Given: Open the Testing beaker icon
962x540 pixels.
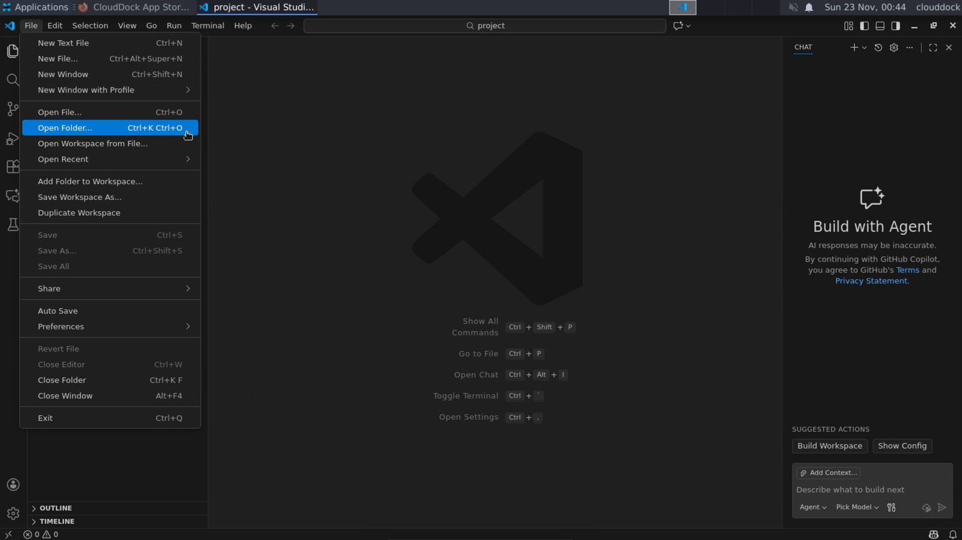Looking at the screenshot, I should click(13, 224).
